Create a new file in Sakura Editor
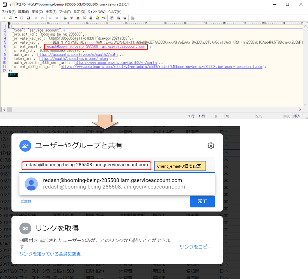Screen dimensions: 308x279 point(4,18)
